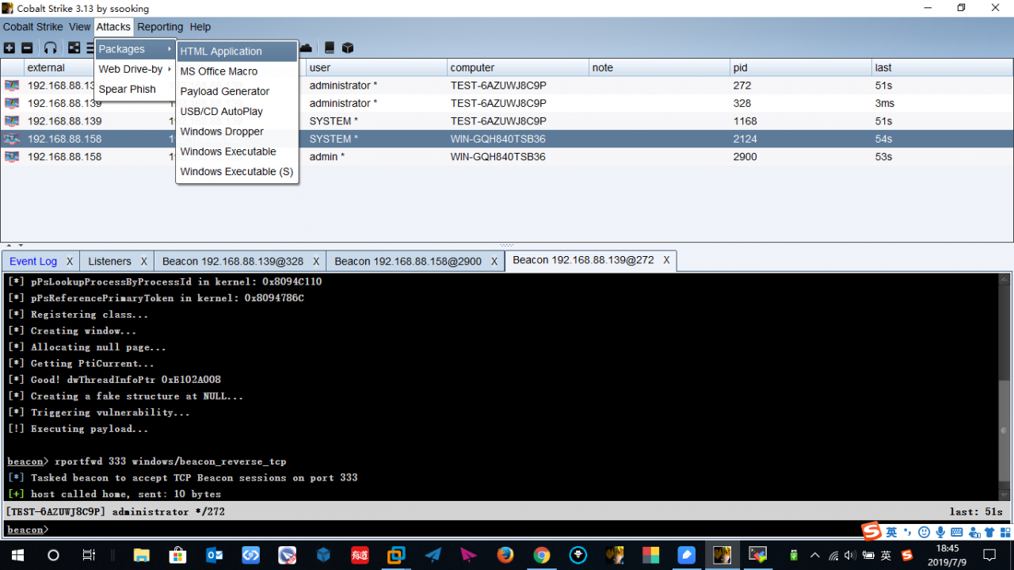1014x570 pixels.
Task: Expand the Web Drive-by submenu
Action: click(135, 69)
